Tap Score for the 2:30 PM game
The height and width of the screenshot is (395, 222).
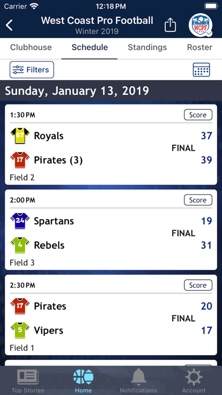click(x=198, y=285)
